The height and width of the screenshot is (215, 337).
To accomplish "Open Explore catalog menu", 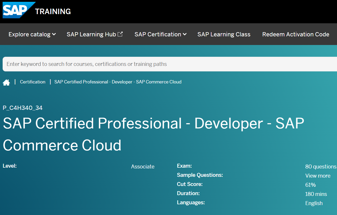I will point(32,34).
